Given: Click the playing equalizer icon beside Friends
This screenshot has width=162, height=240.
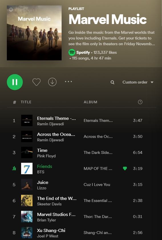Looking at the screenshot, I should coord(14,168).
